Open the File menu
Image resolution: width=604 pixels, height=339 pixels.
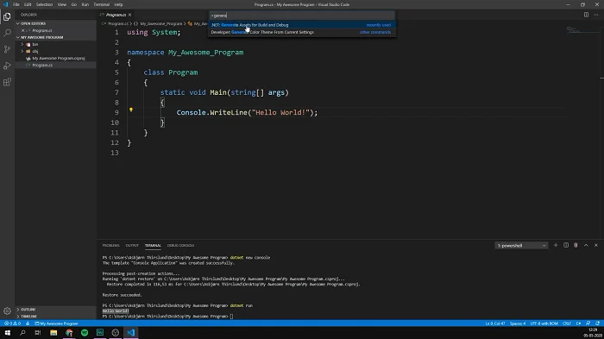(x=16, y=4)
